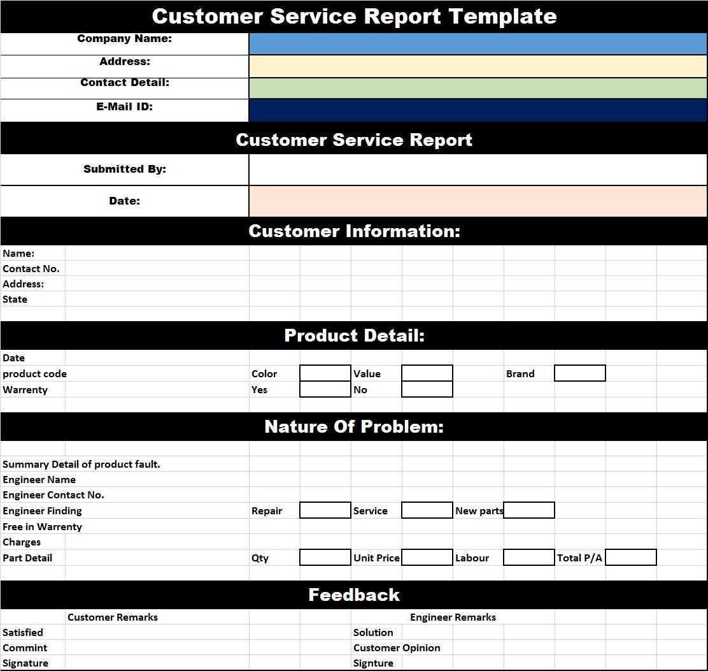
Task: Select the 'Engineer Remarks' cell
Action: [453, 617]
